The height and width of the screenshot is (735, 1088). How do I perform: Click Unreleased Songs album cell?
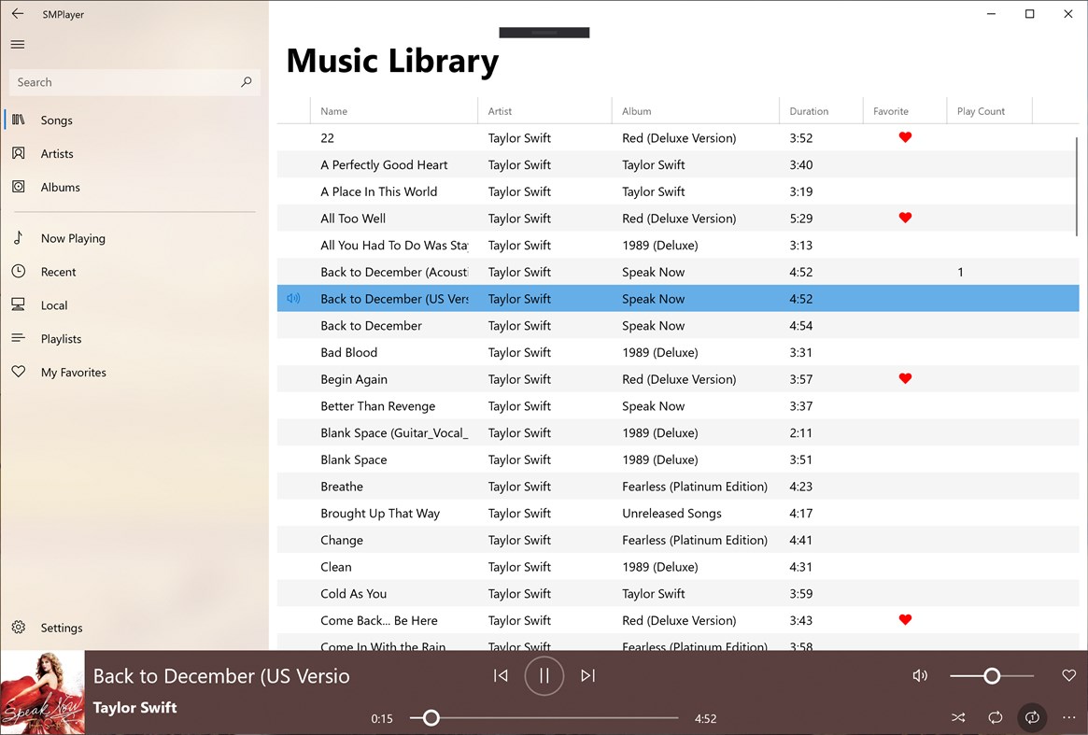671,514
